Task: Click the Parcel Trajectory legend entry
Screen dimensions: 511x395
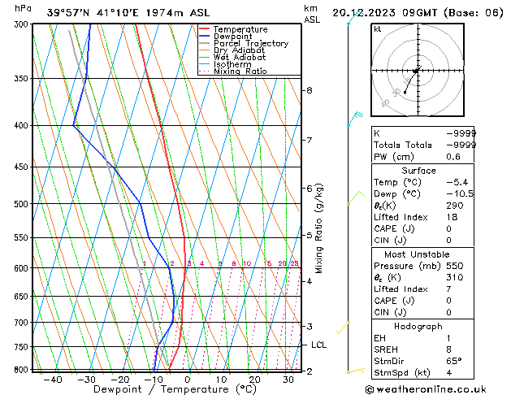Action: coord(250,44)
